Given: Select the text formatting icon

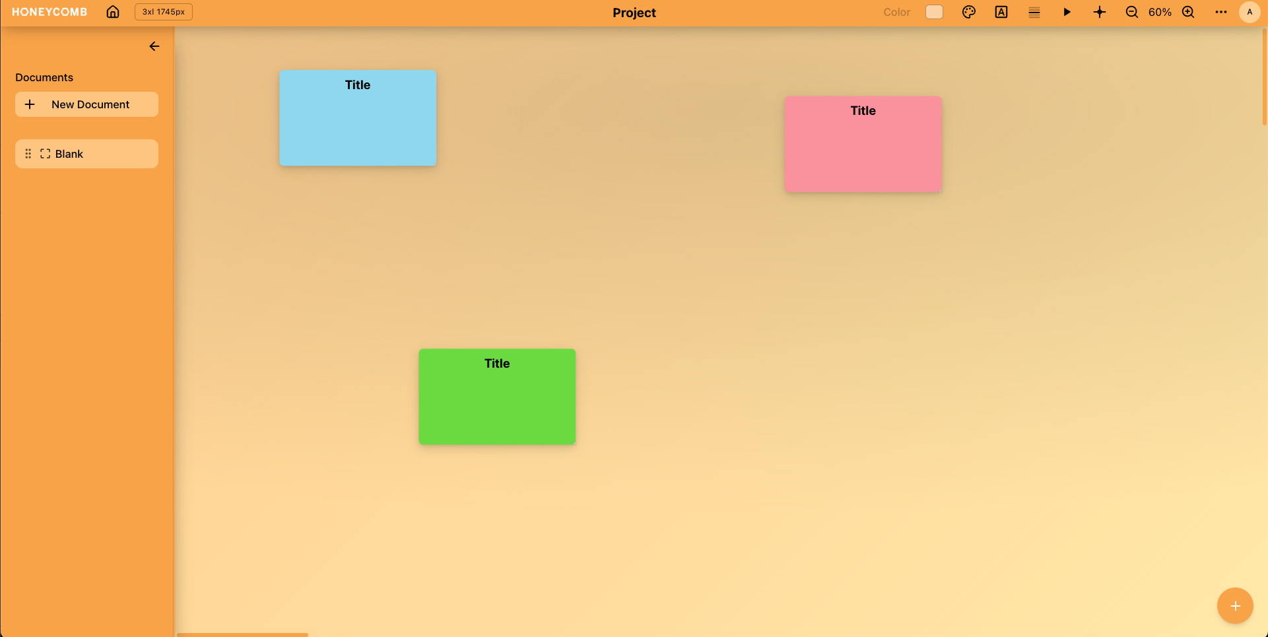Looking at the screenshot, I should coord(1001,12).
